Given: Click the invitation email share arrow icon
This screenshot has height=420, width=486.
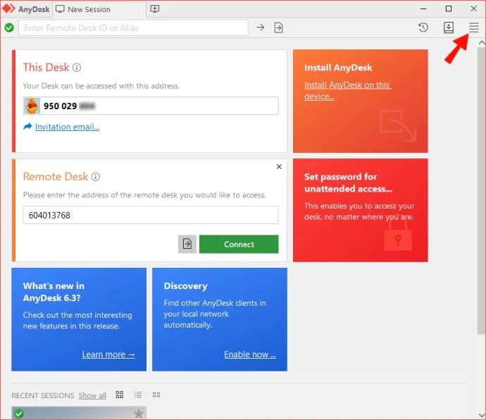Looking at the screenshot, I should click(x=27, y=126).
